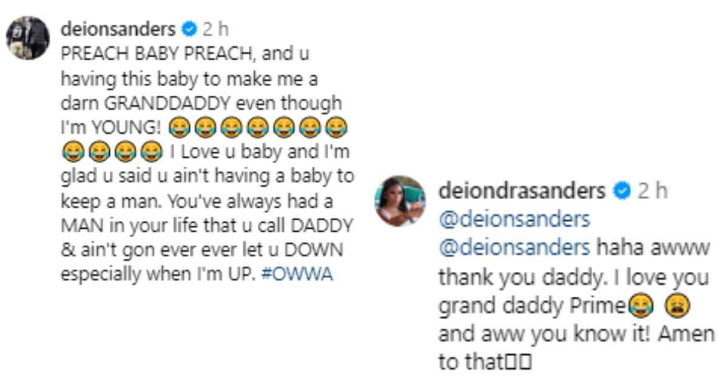This screenshot has width=728, height=381.
Task: Click last laughing emoji before 'I Love u baby'
Action: click(x=152, y=152)
